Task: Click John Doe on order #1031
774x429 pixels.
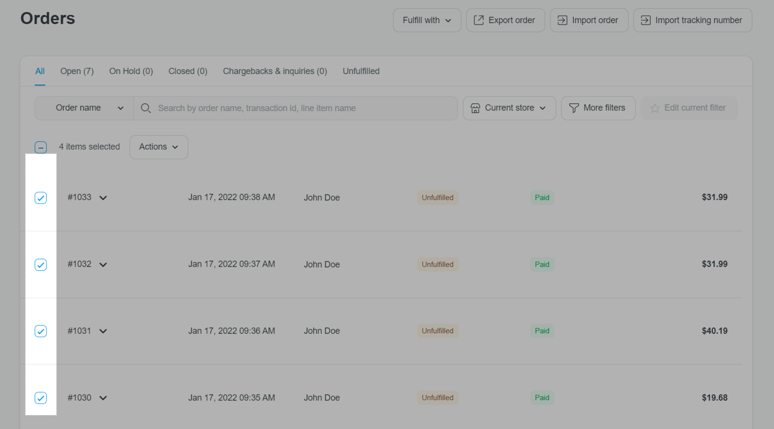Action: 322,331
